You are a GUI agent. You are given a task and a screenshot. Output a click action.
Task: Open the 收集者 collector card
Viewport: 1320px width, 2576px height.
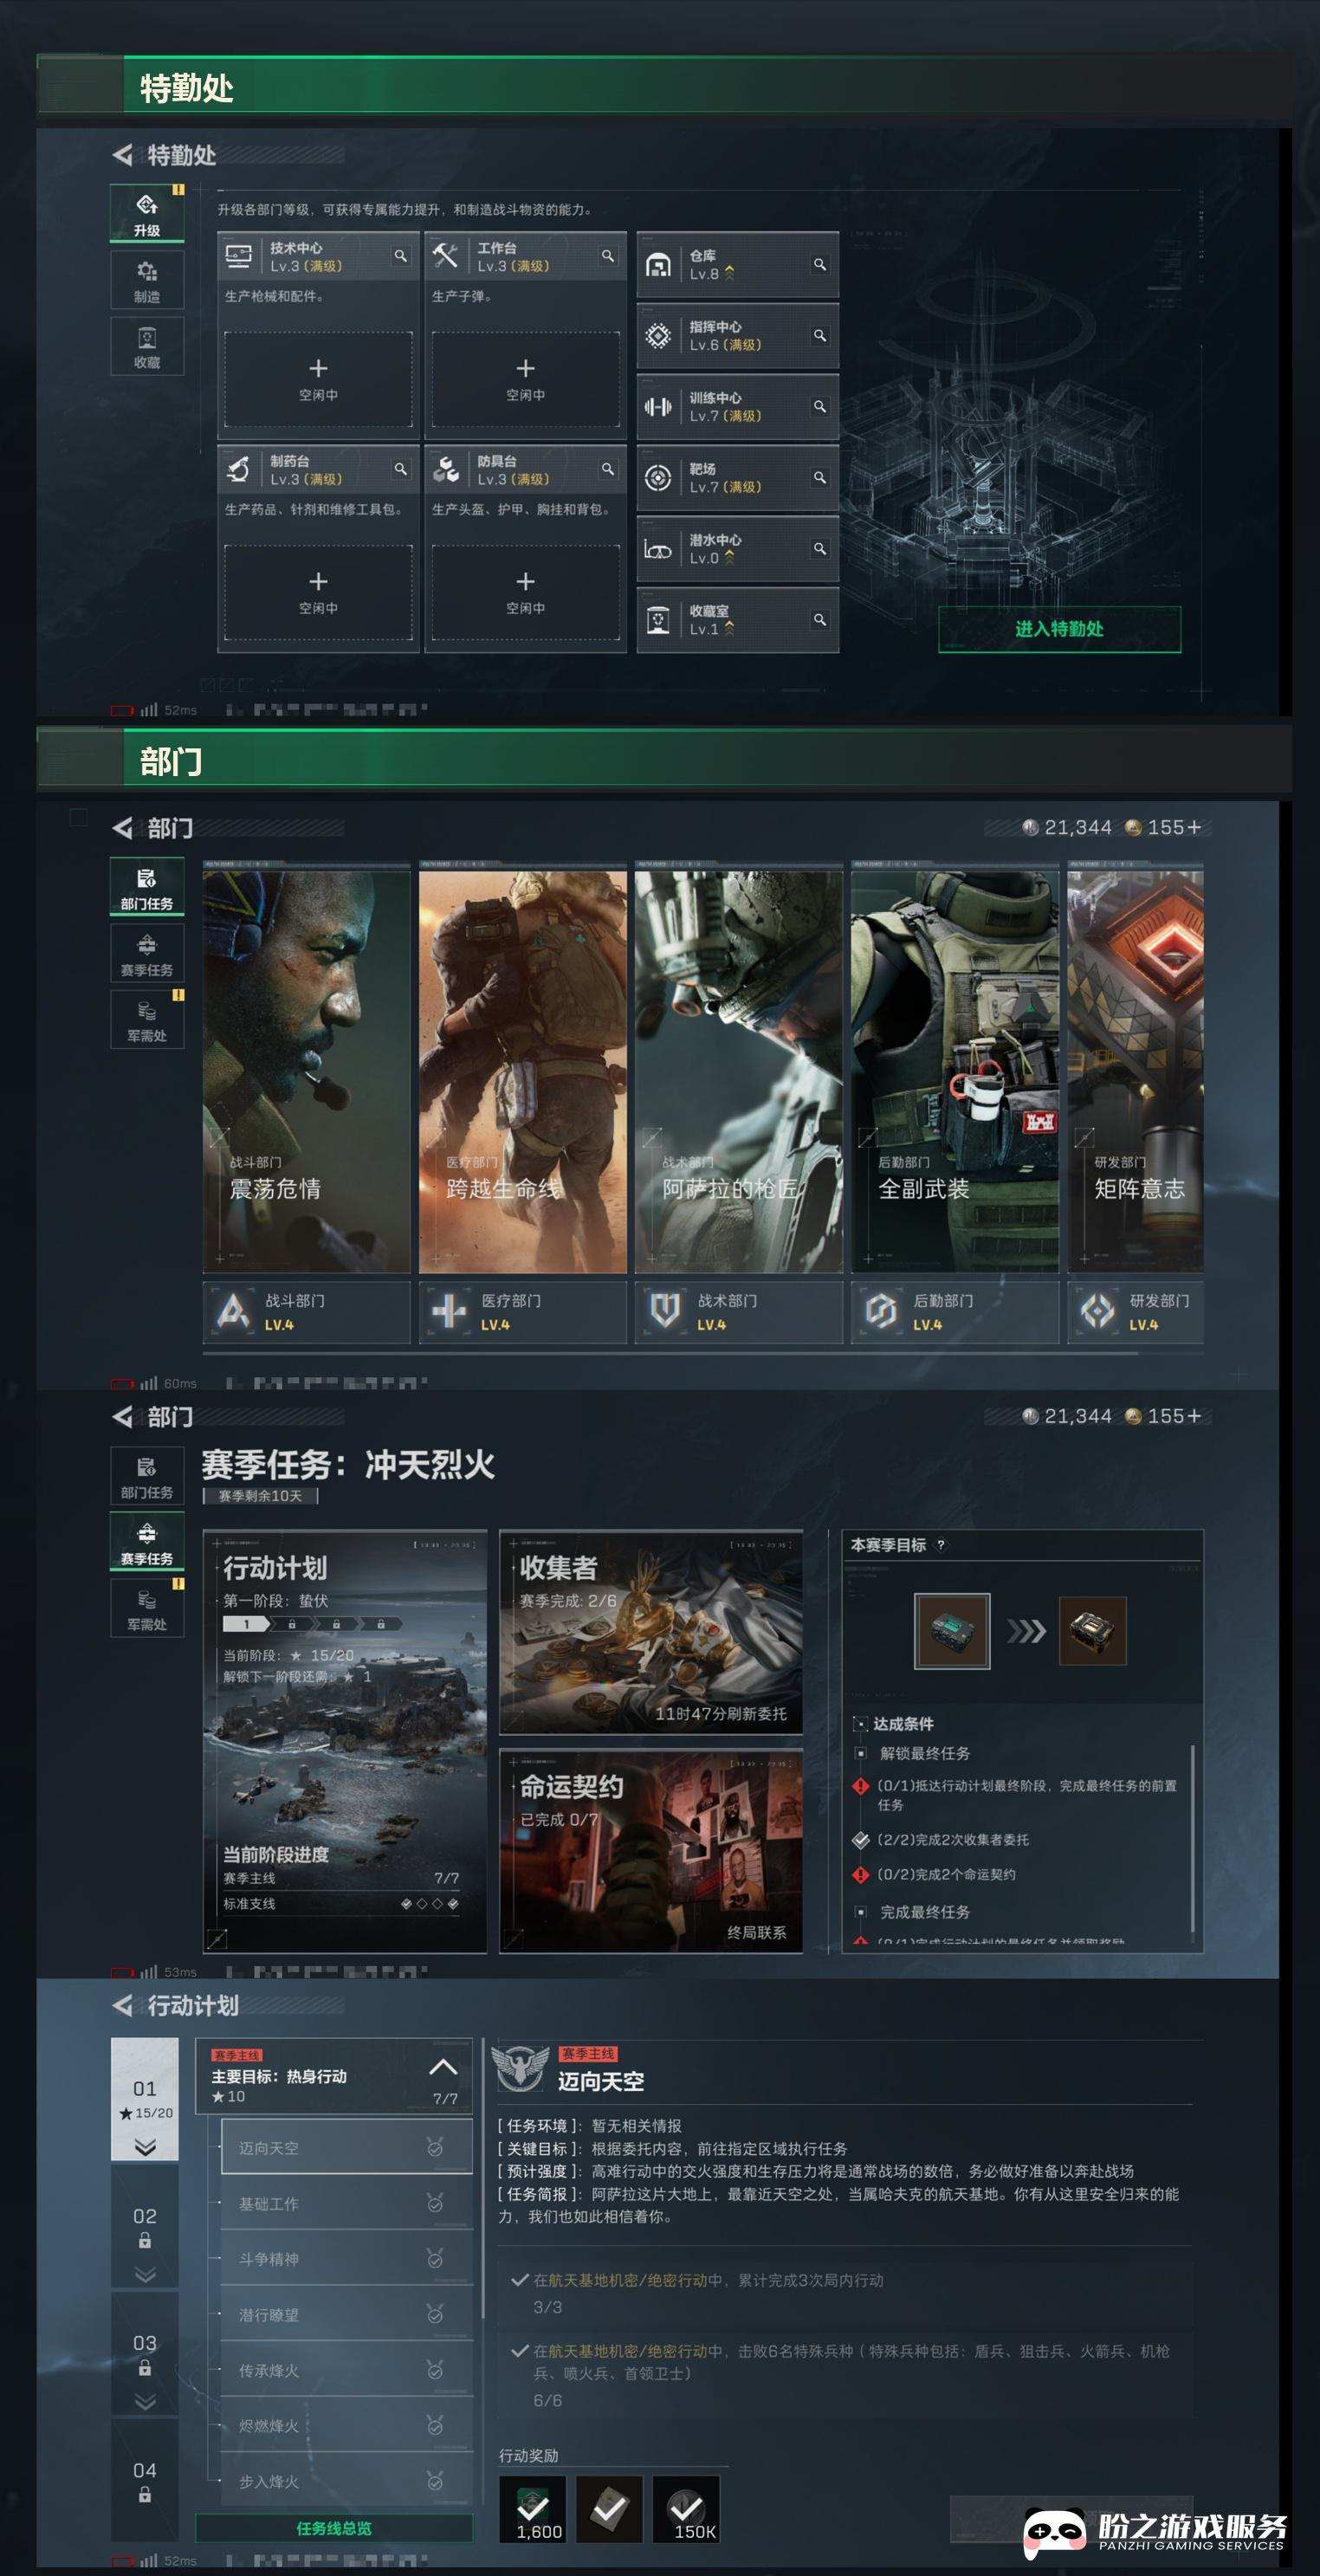coord(651,1632)
